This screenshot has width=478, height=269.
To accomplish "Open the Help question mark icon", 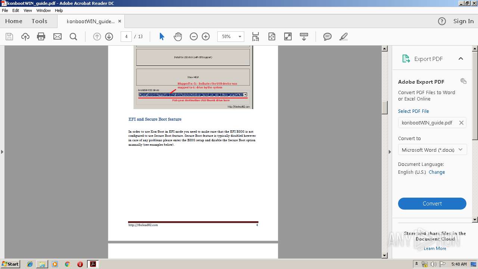I will tap(442, 21).
